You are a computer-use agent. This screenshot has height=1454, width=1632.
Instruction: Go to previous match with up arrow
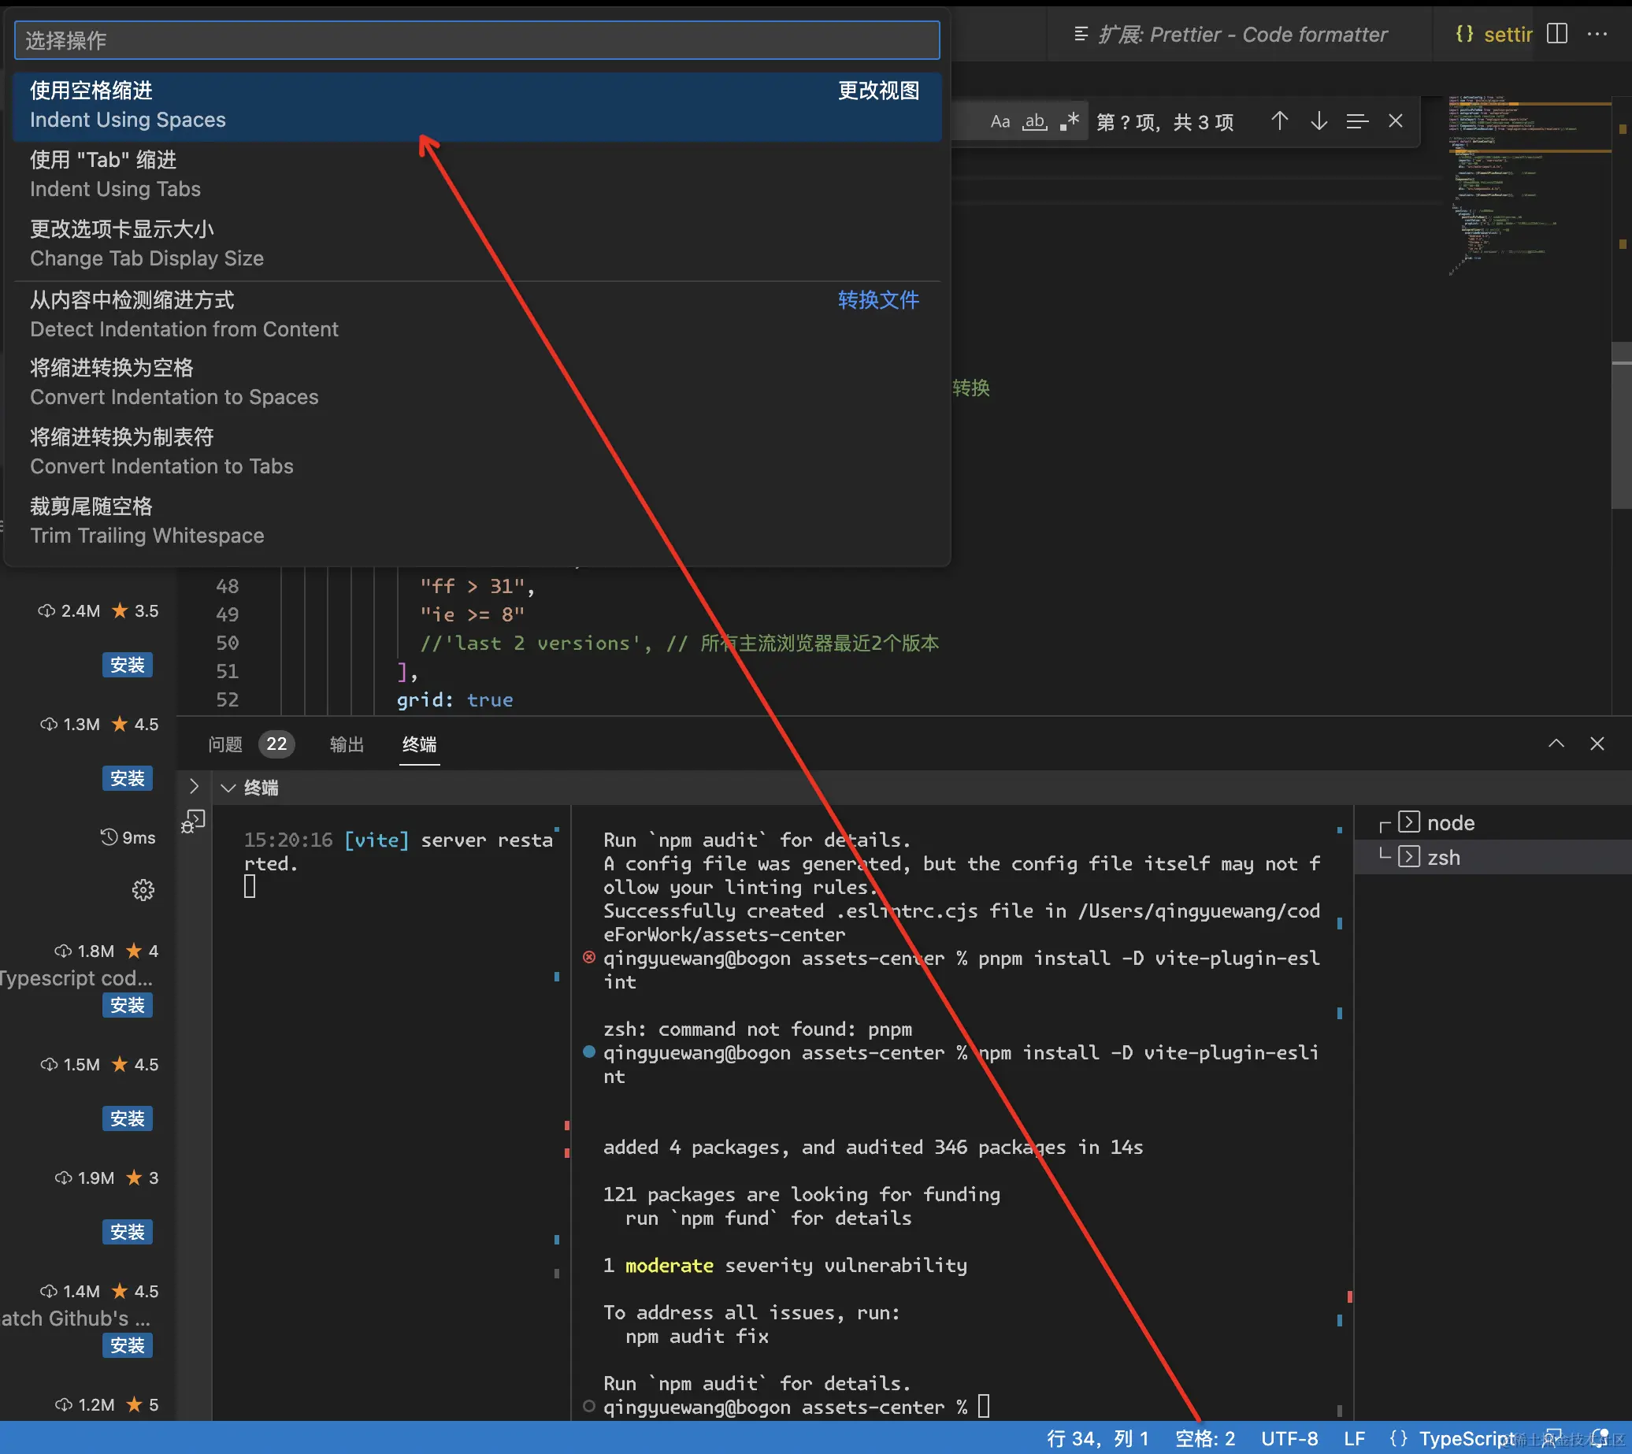(1280, 121)
